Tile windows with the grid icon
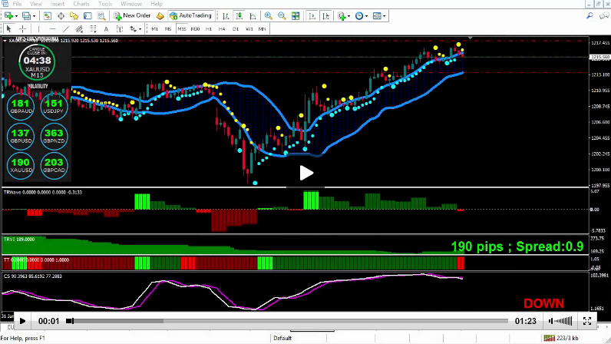The image size is (611, 344). [296, 16]
